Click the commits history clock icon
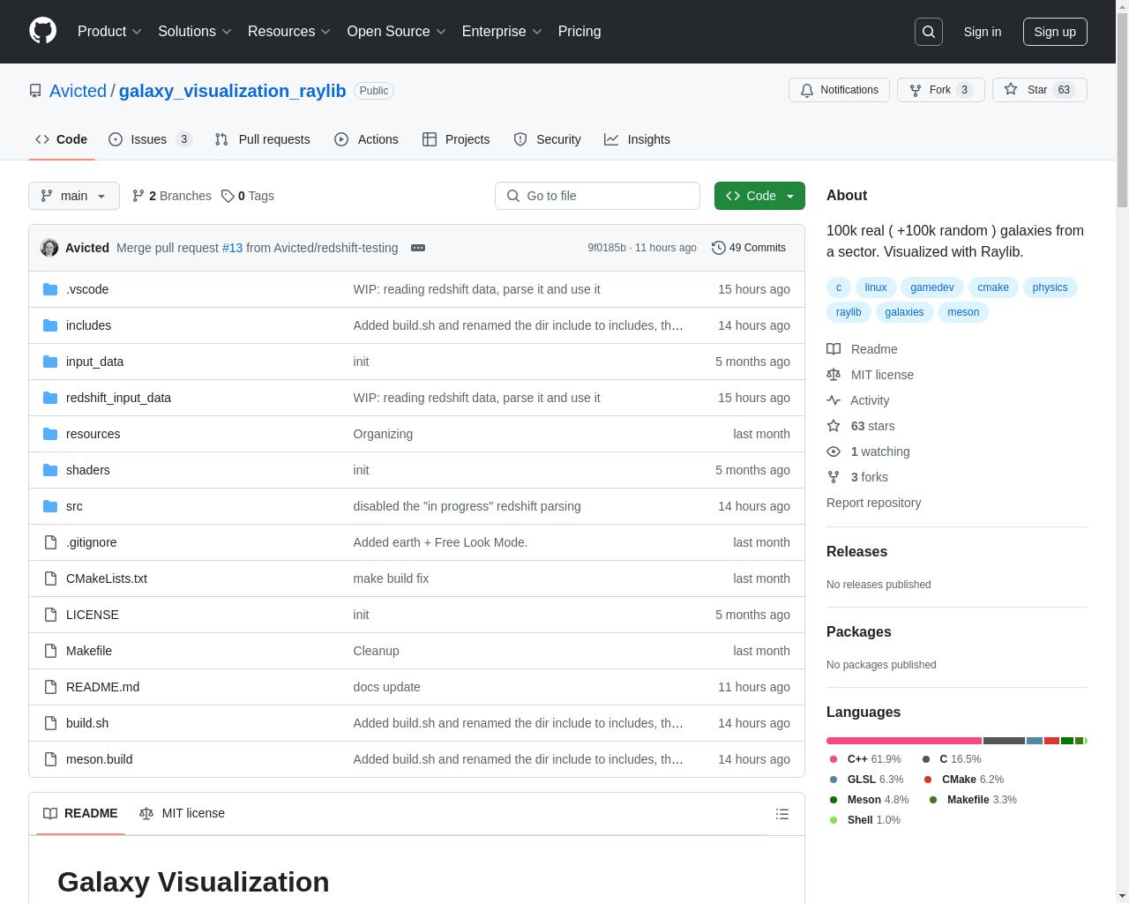 click(719, 248)
